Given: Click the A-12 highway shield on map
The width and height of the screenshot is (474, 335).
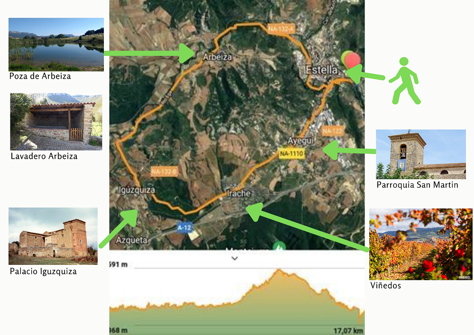Looking at the screenshot, I should coord(184,227).
